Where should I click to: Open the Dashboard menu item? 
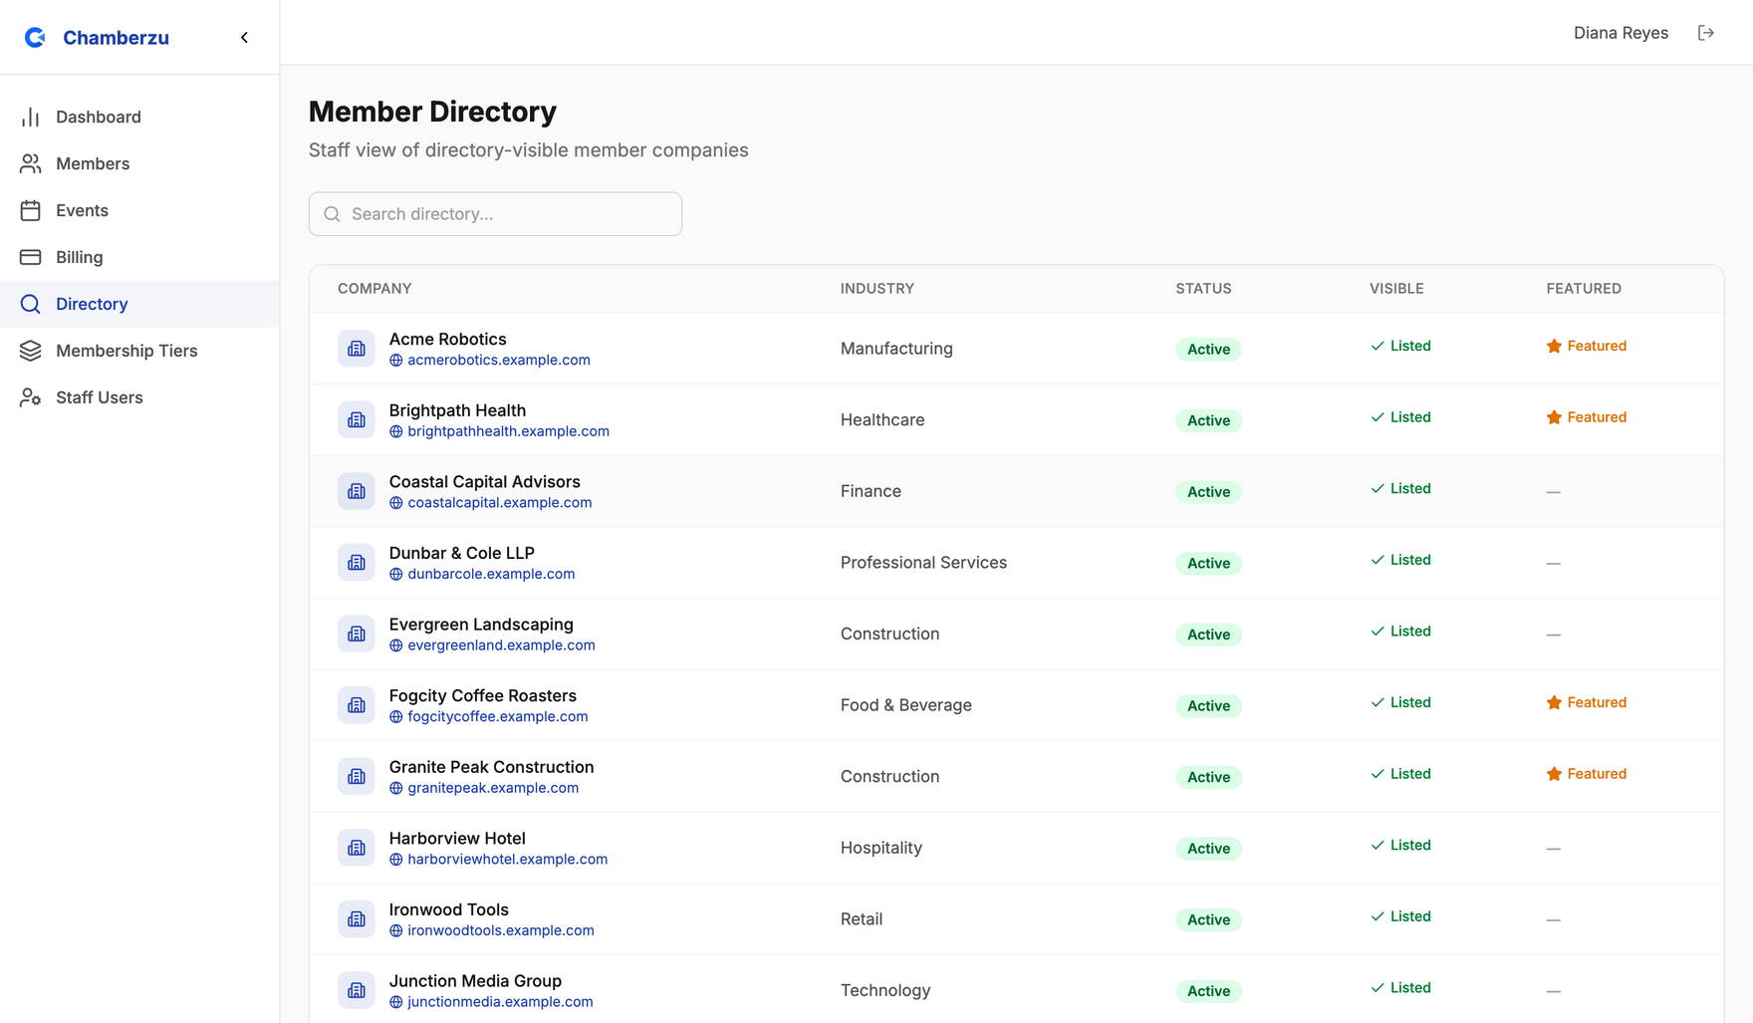[139, 117]
